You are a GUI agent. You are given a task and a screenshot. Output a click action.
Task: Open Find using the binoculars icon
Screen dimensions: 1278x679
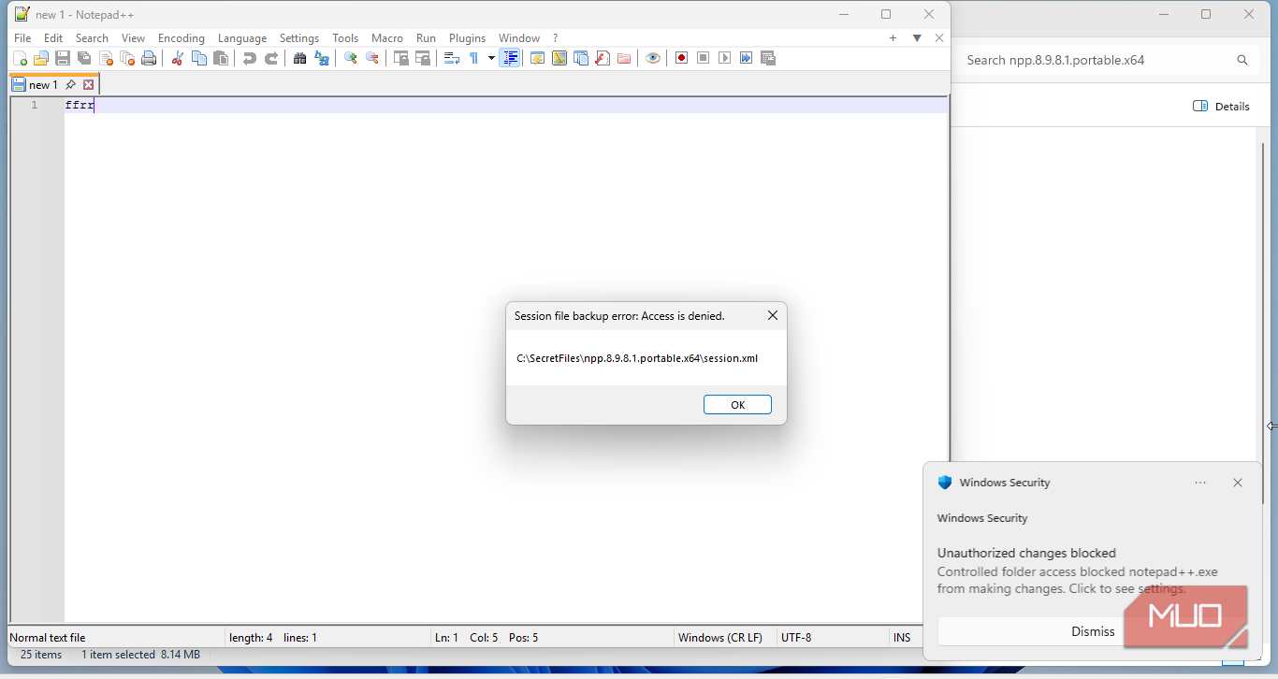click(299, 58)
